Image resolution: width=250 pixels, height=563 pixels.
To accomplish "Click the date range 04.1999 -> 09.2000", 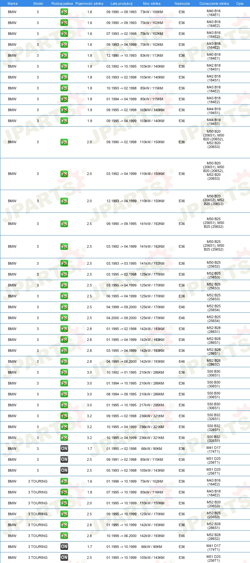I will [121, 307].
